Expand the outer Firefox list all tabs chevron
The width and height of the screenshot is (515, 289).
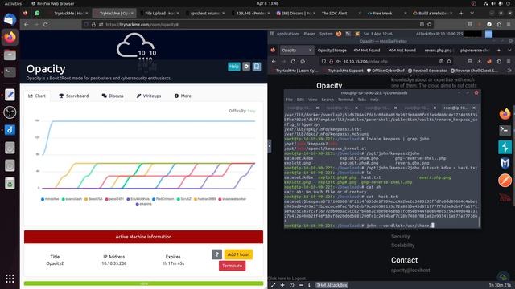point(472,13)
